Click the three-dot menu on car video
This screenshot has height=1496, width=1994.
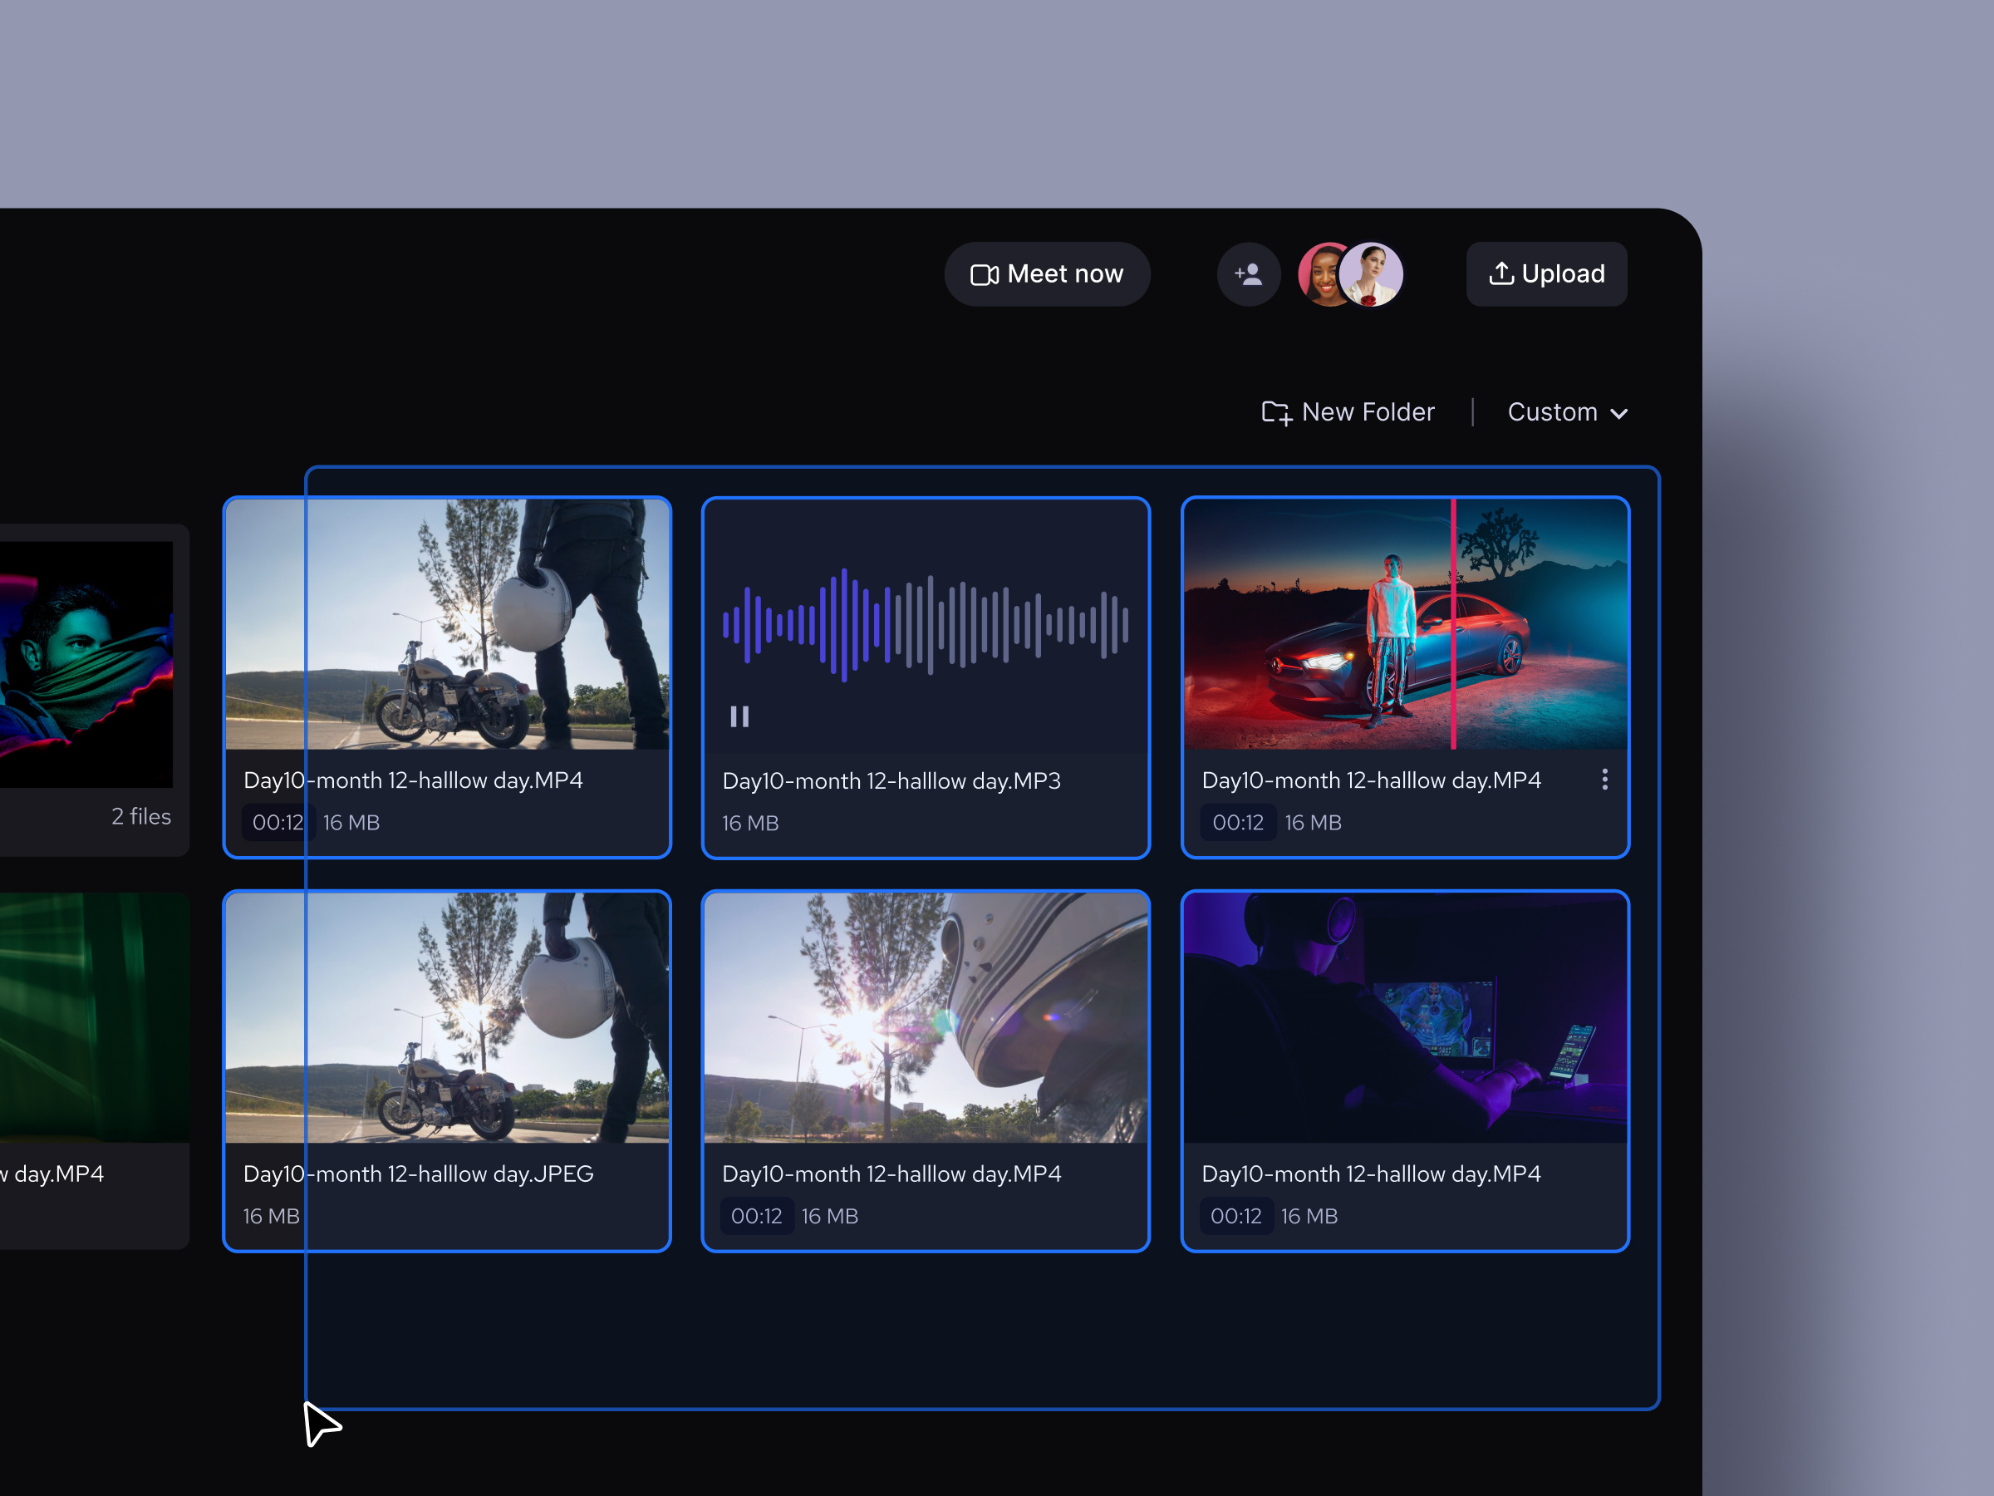(1604, 780)
